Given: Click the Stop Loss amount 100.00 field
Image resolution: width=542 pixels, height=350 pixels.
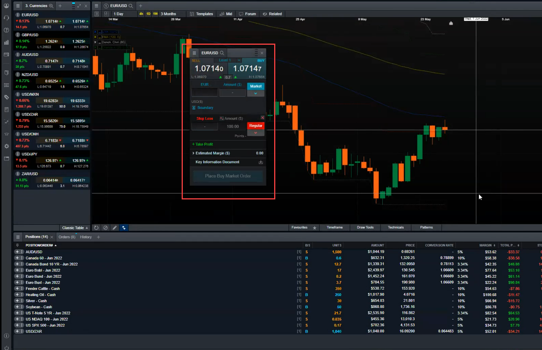Looking at the screenshot, I should [x=232, y=126].
